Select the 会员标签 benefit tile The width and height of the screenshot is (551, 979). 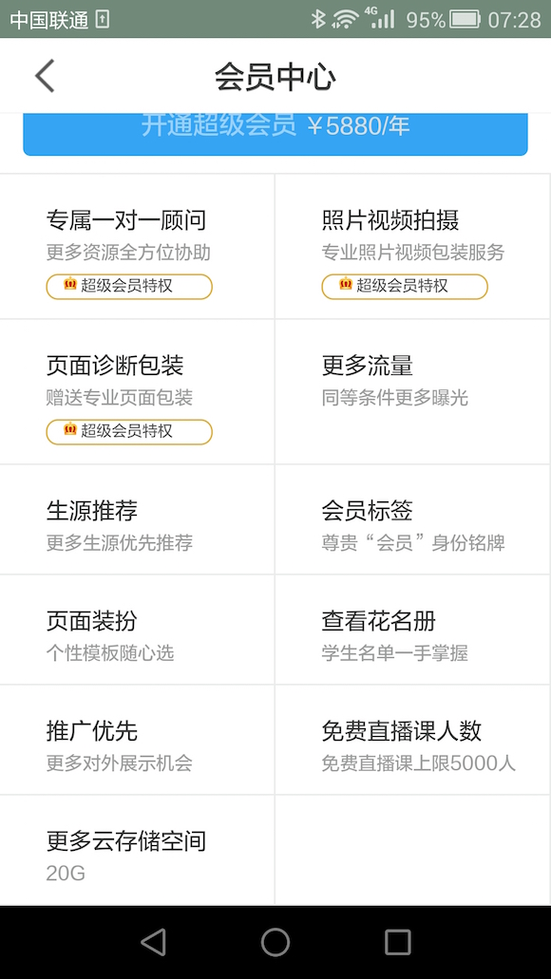(413, 519)
